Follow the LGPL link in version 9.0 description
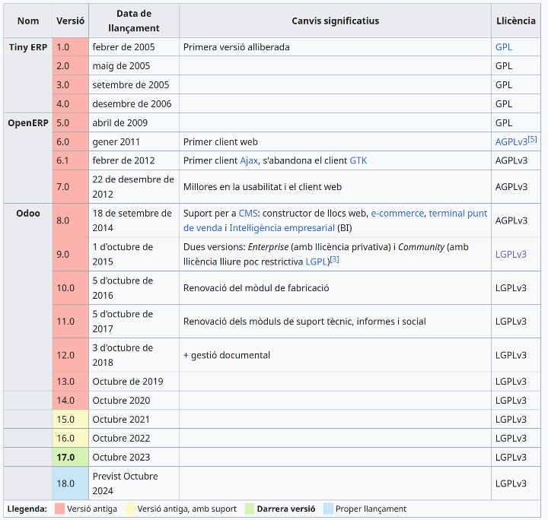 click(x=317, y=262)
